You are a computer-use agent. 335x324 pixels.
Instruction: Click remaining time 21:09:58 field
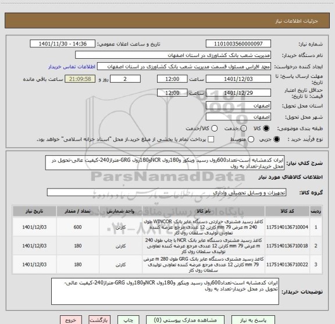(x=80, y=79)
